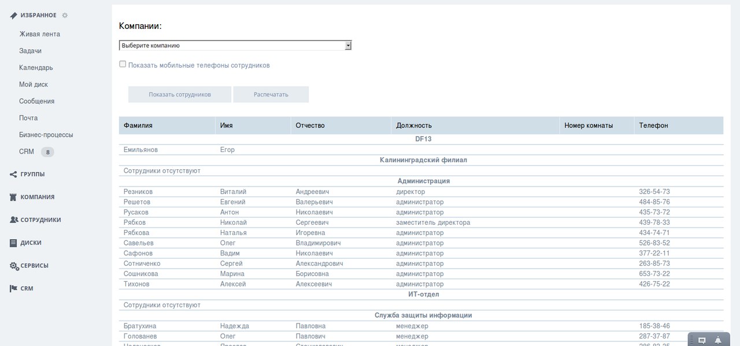740x346 pixels.
Task: Click the СОТРУДНИКИ people icon
Action: (x=14, y=220)
